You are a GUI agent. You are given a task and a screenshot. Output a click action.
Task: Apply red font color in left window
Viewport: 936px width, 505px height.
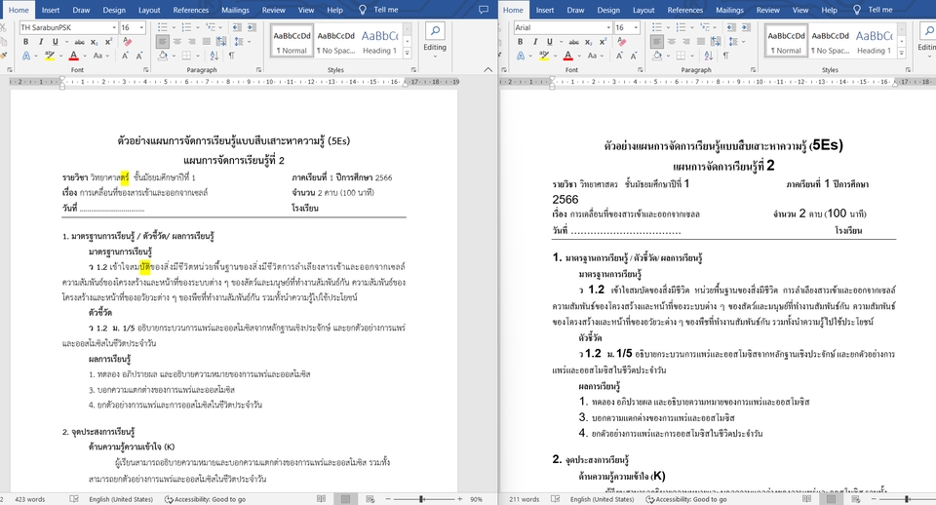(73, 56)
